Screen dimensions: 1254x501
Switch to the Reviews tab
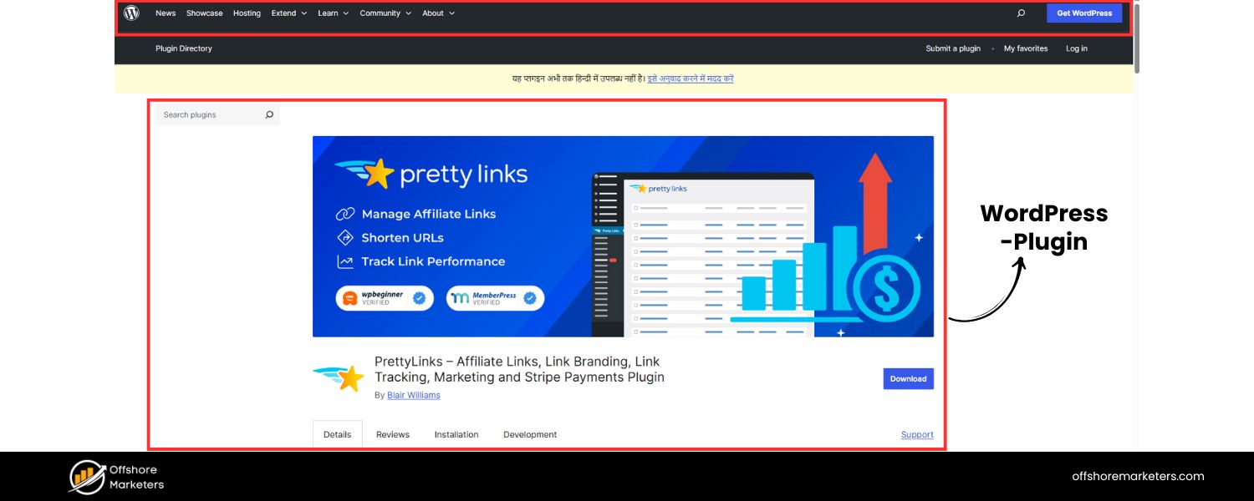(x=392, y=434)
